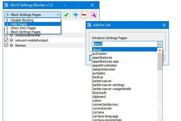Select 'controlcenter' list entry

click(125, 109)
